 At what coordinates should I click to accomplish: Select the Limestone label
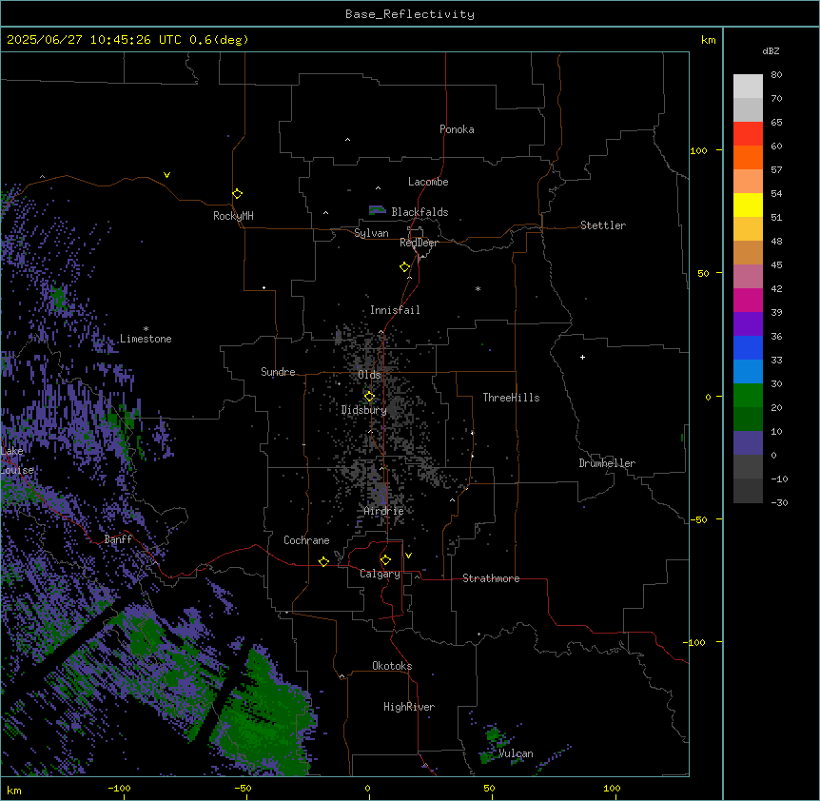click(146, 339)
